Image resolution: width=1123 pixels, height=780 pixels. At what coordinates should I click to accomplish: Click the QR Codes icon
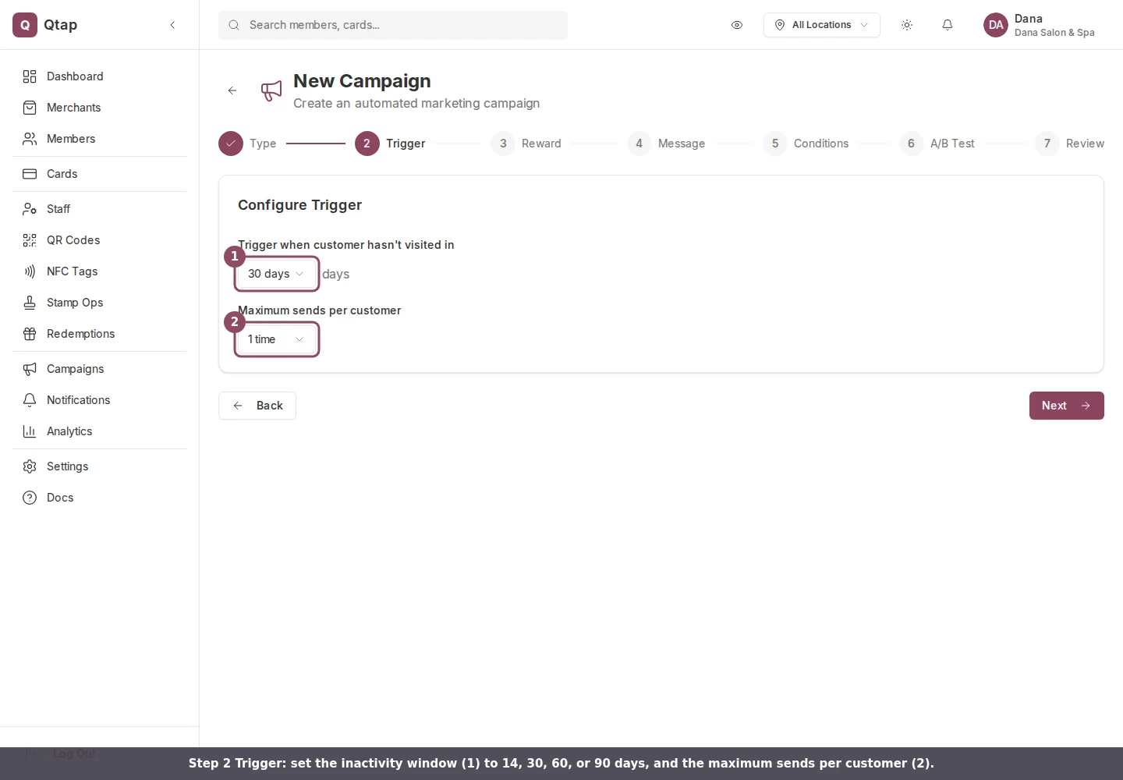[x=30, y=240]
